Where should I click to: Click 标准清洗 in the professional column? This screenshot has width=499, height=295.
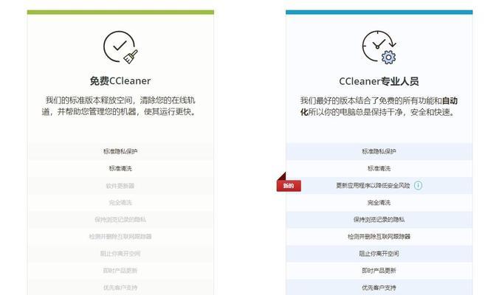pyautogui.click(x=379, y=168)
